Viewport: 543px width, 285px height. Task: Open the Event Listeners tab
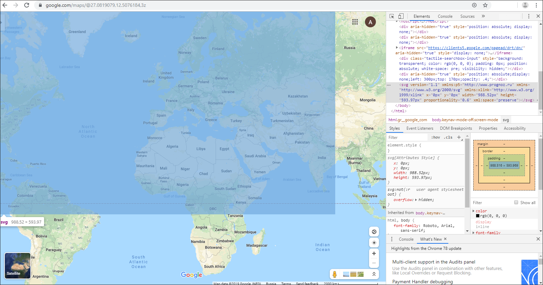tap(420, 128)
